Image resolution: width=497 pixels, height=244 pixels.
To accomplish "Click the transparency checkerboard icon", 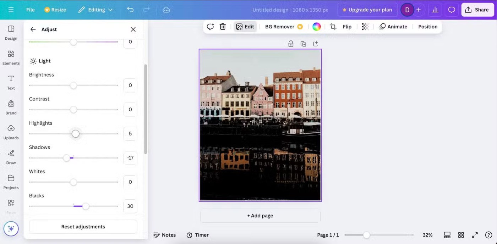I will 365,27.
